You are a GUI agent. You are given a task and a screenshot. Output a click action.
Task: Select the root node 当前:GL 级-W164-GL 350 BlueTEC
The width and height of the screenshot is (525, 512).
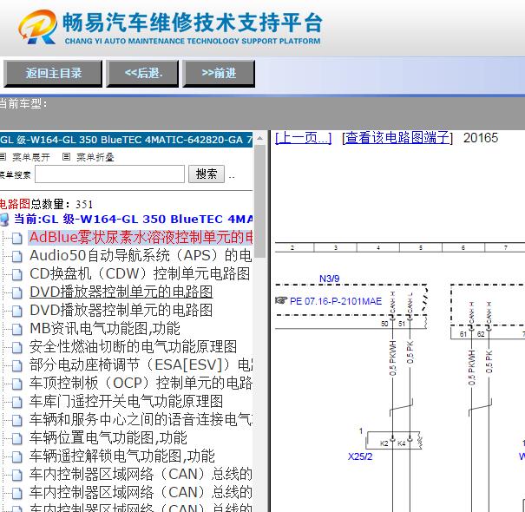pyautogui.click(x=134, y=219)
